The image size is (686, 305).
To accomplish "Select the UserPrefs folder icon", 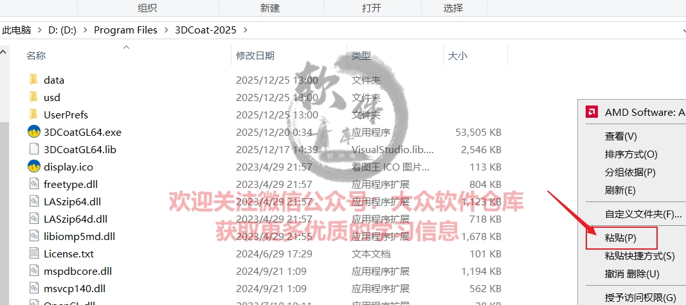I will (33, 115).
